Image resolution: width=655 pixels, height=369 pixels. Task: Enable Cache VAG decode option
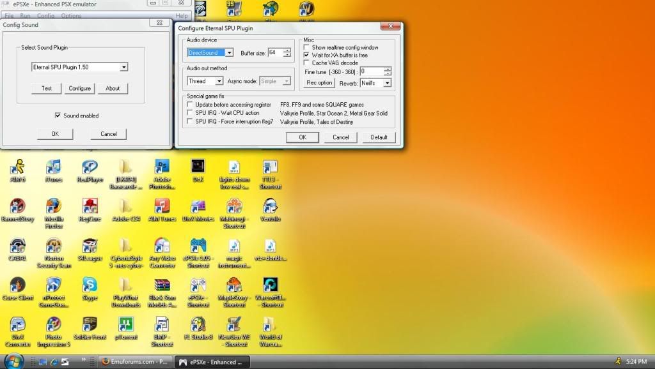(306, 63)
